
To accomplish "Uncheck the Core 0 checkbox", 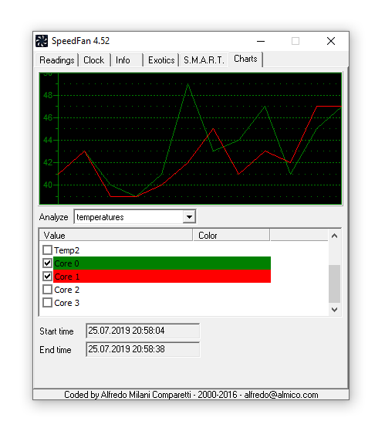I will coord(47,263).
